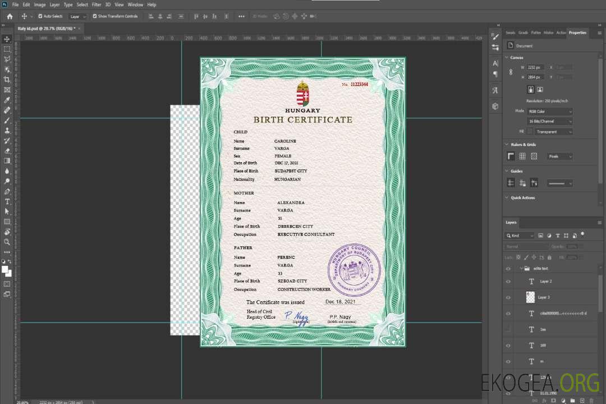The image size is (606, 404).
Task: Select the Object Selection tool
Action: click(x=7, y=70)
